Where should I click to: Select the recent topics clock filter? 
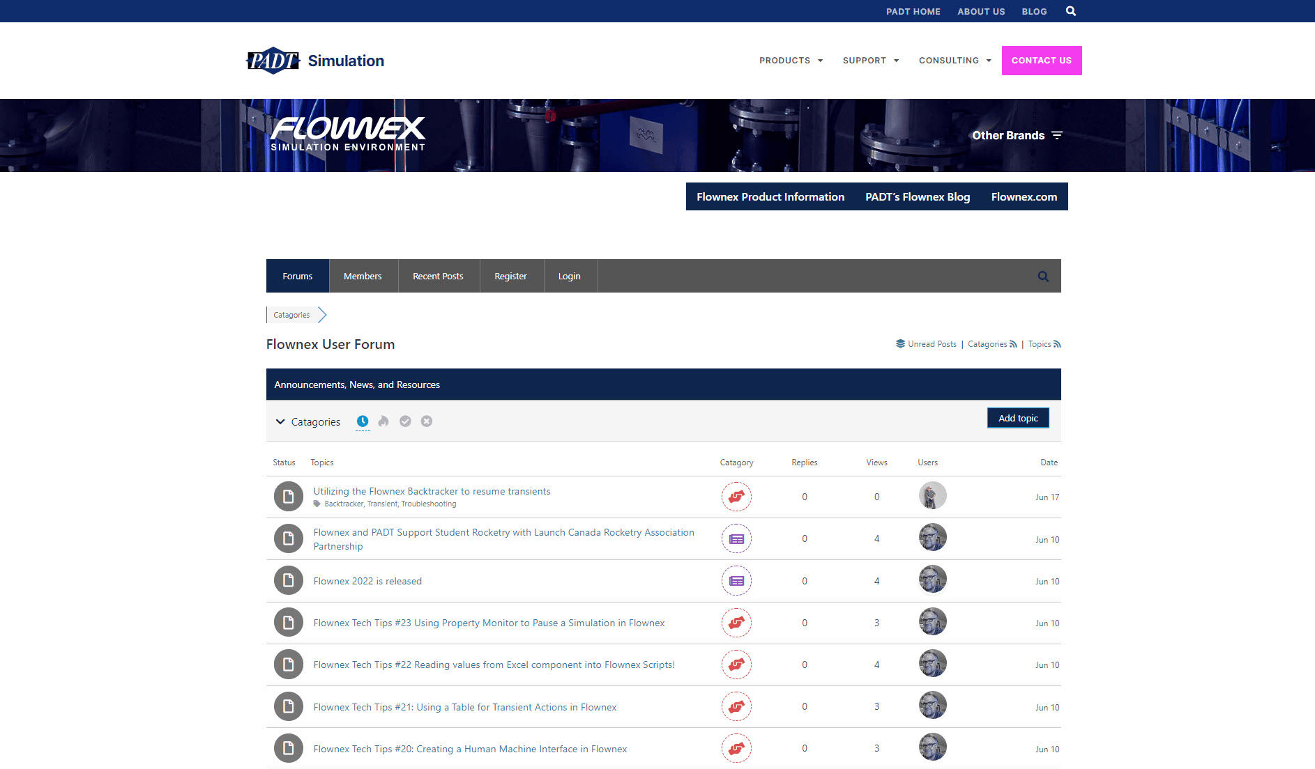tap(363, 421)
